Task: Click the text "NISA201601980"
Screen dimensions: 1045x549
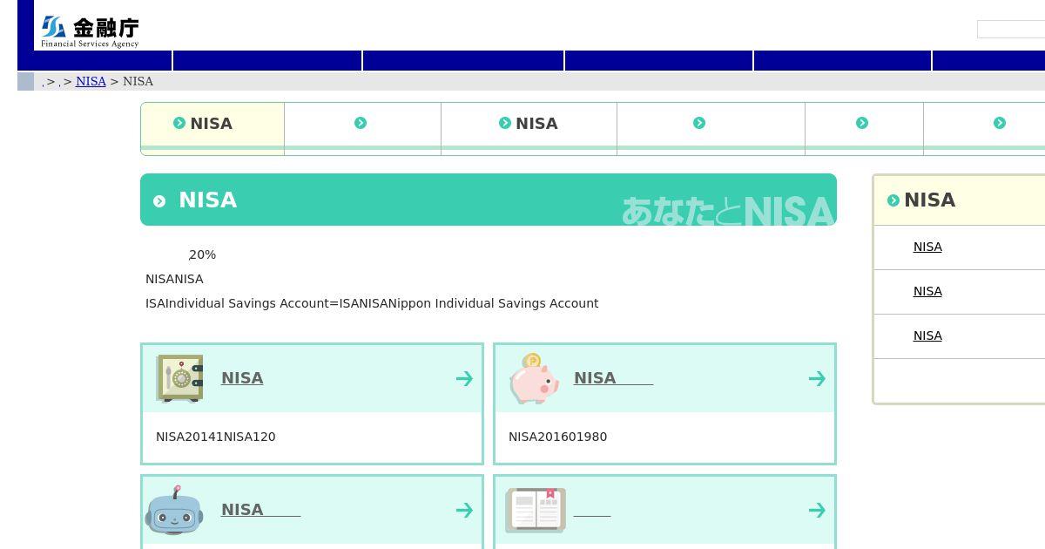Action: 558,437
